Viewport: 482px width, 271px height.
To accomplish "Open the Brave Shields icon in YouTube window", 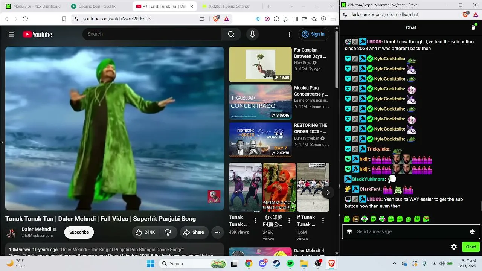I will coord(216,19).
